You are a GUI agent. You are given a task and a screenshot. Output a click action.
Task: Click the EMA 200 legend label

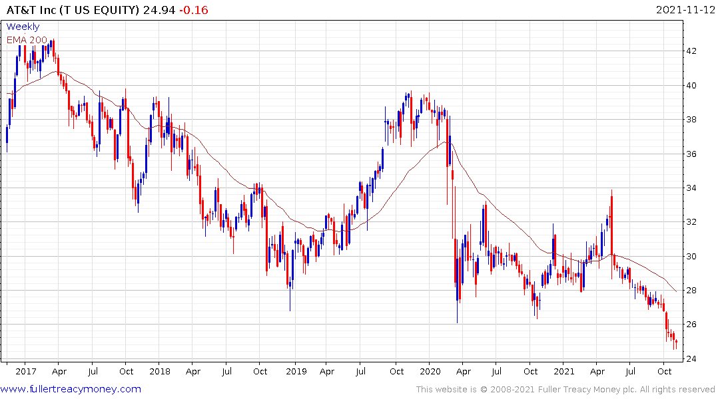coord(27,40)
